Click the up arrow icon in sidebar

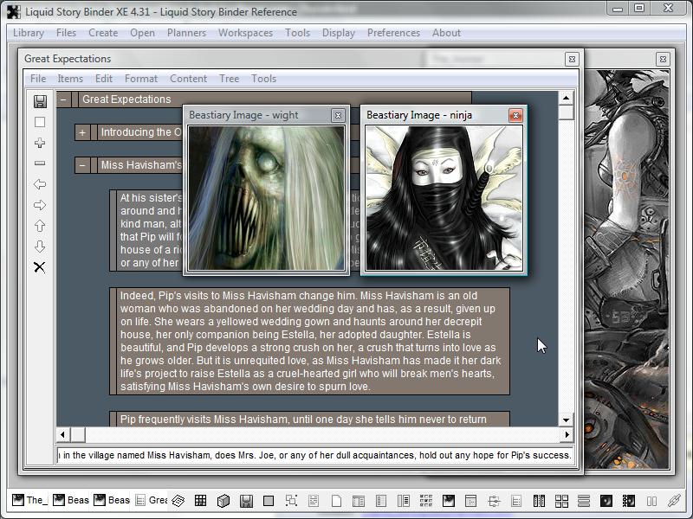click(x=40, y=226)
